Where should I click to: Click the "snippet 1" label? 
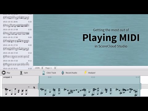[x=8, y=77]
